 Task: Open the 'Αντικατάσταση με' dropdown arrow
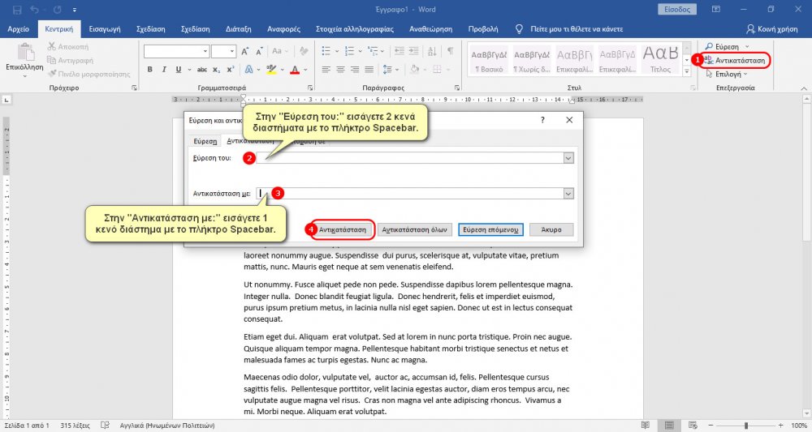(x=568, y=194)
